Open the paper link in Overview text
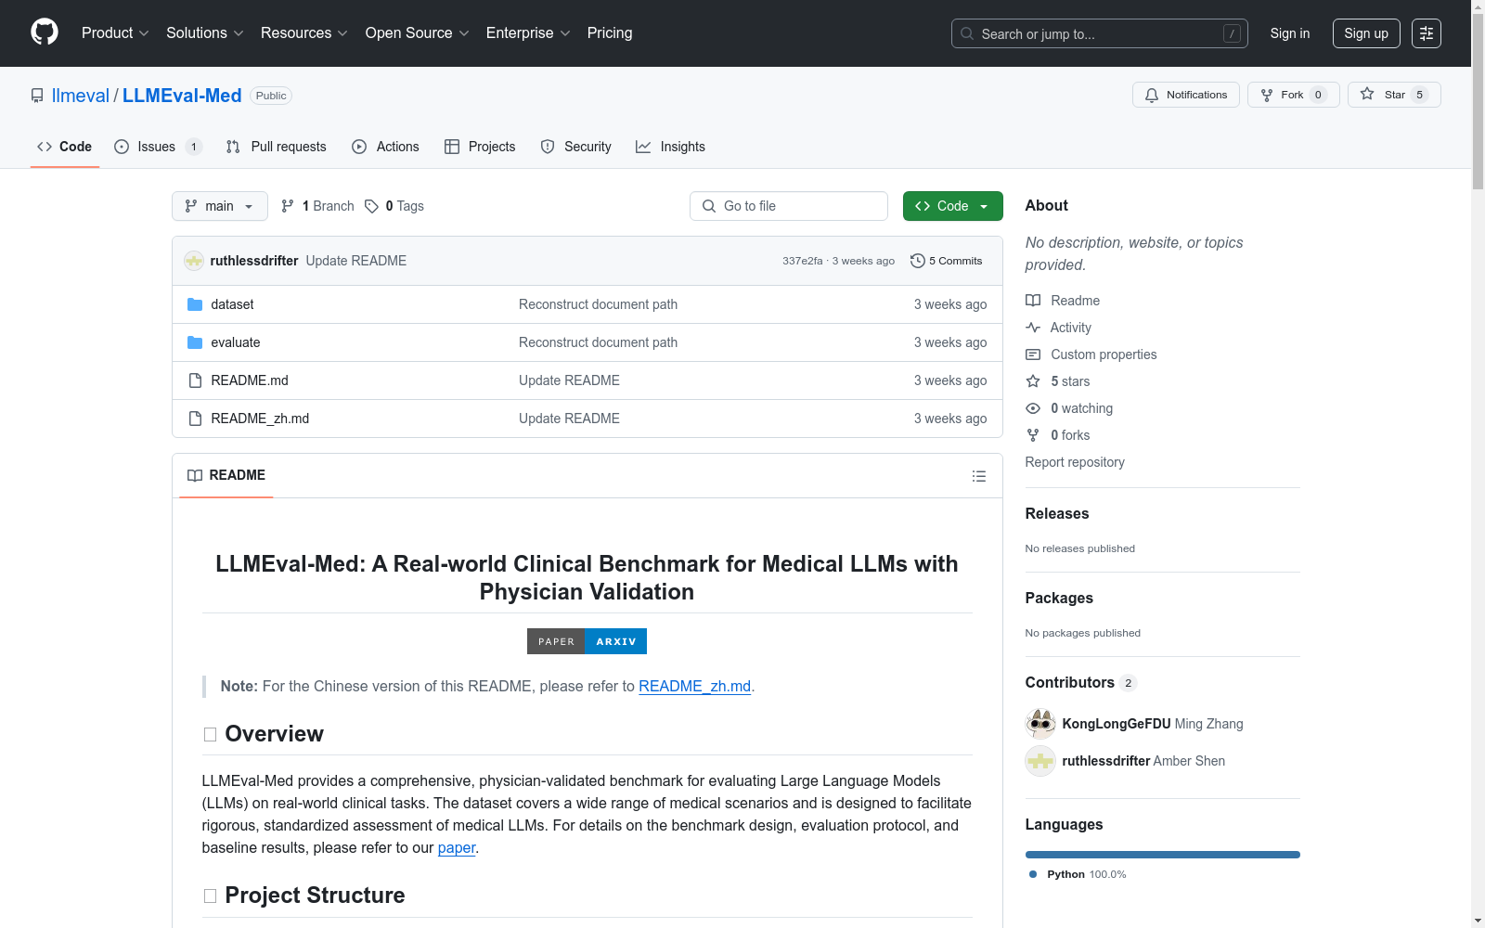 click(x=457, y=848)
